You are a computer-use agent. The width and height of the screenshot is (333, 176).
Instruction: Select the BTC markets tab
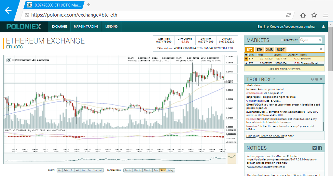coord(250,50)
